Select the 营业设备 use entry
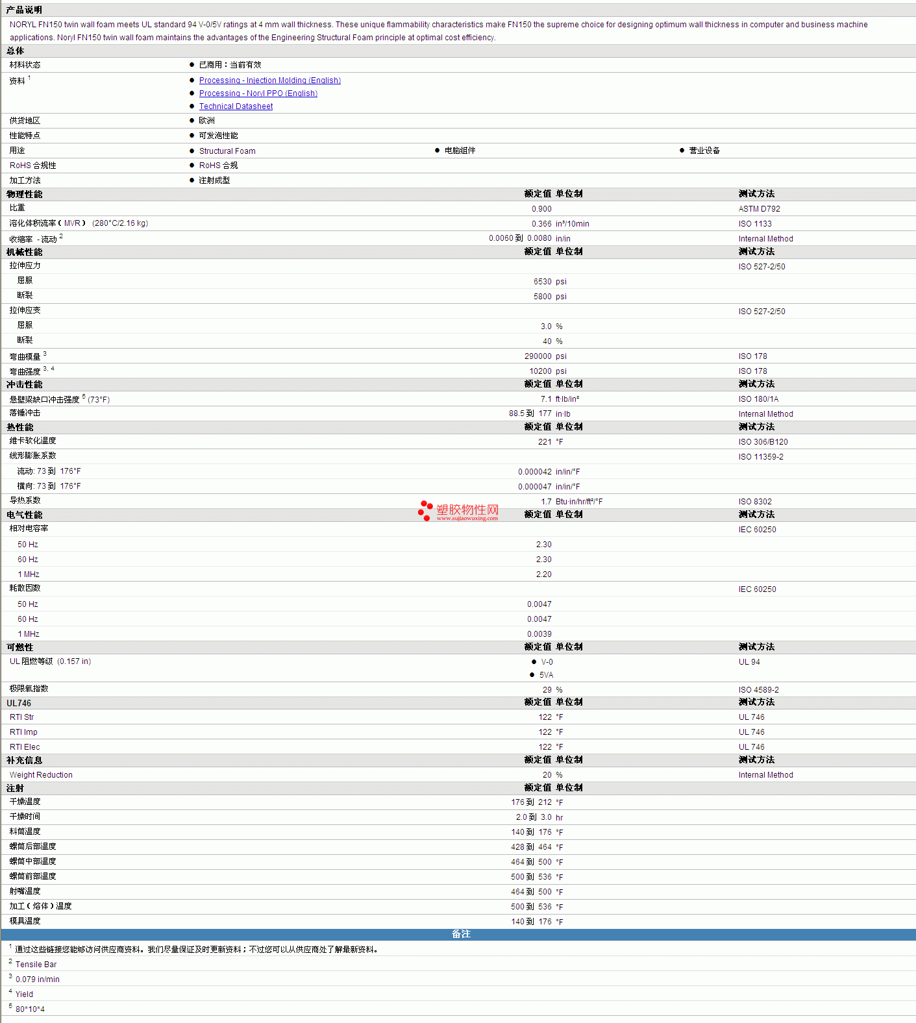This screenshot has height=1023, width=916. tap(704, 151)
